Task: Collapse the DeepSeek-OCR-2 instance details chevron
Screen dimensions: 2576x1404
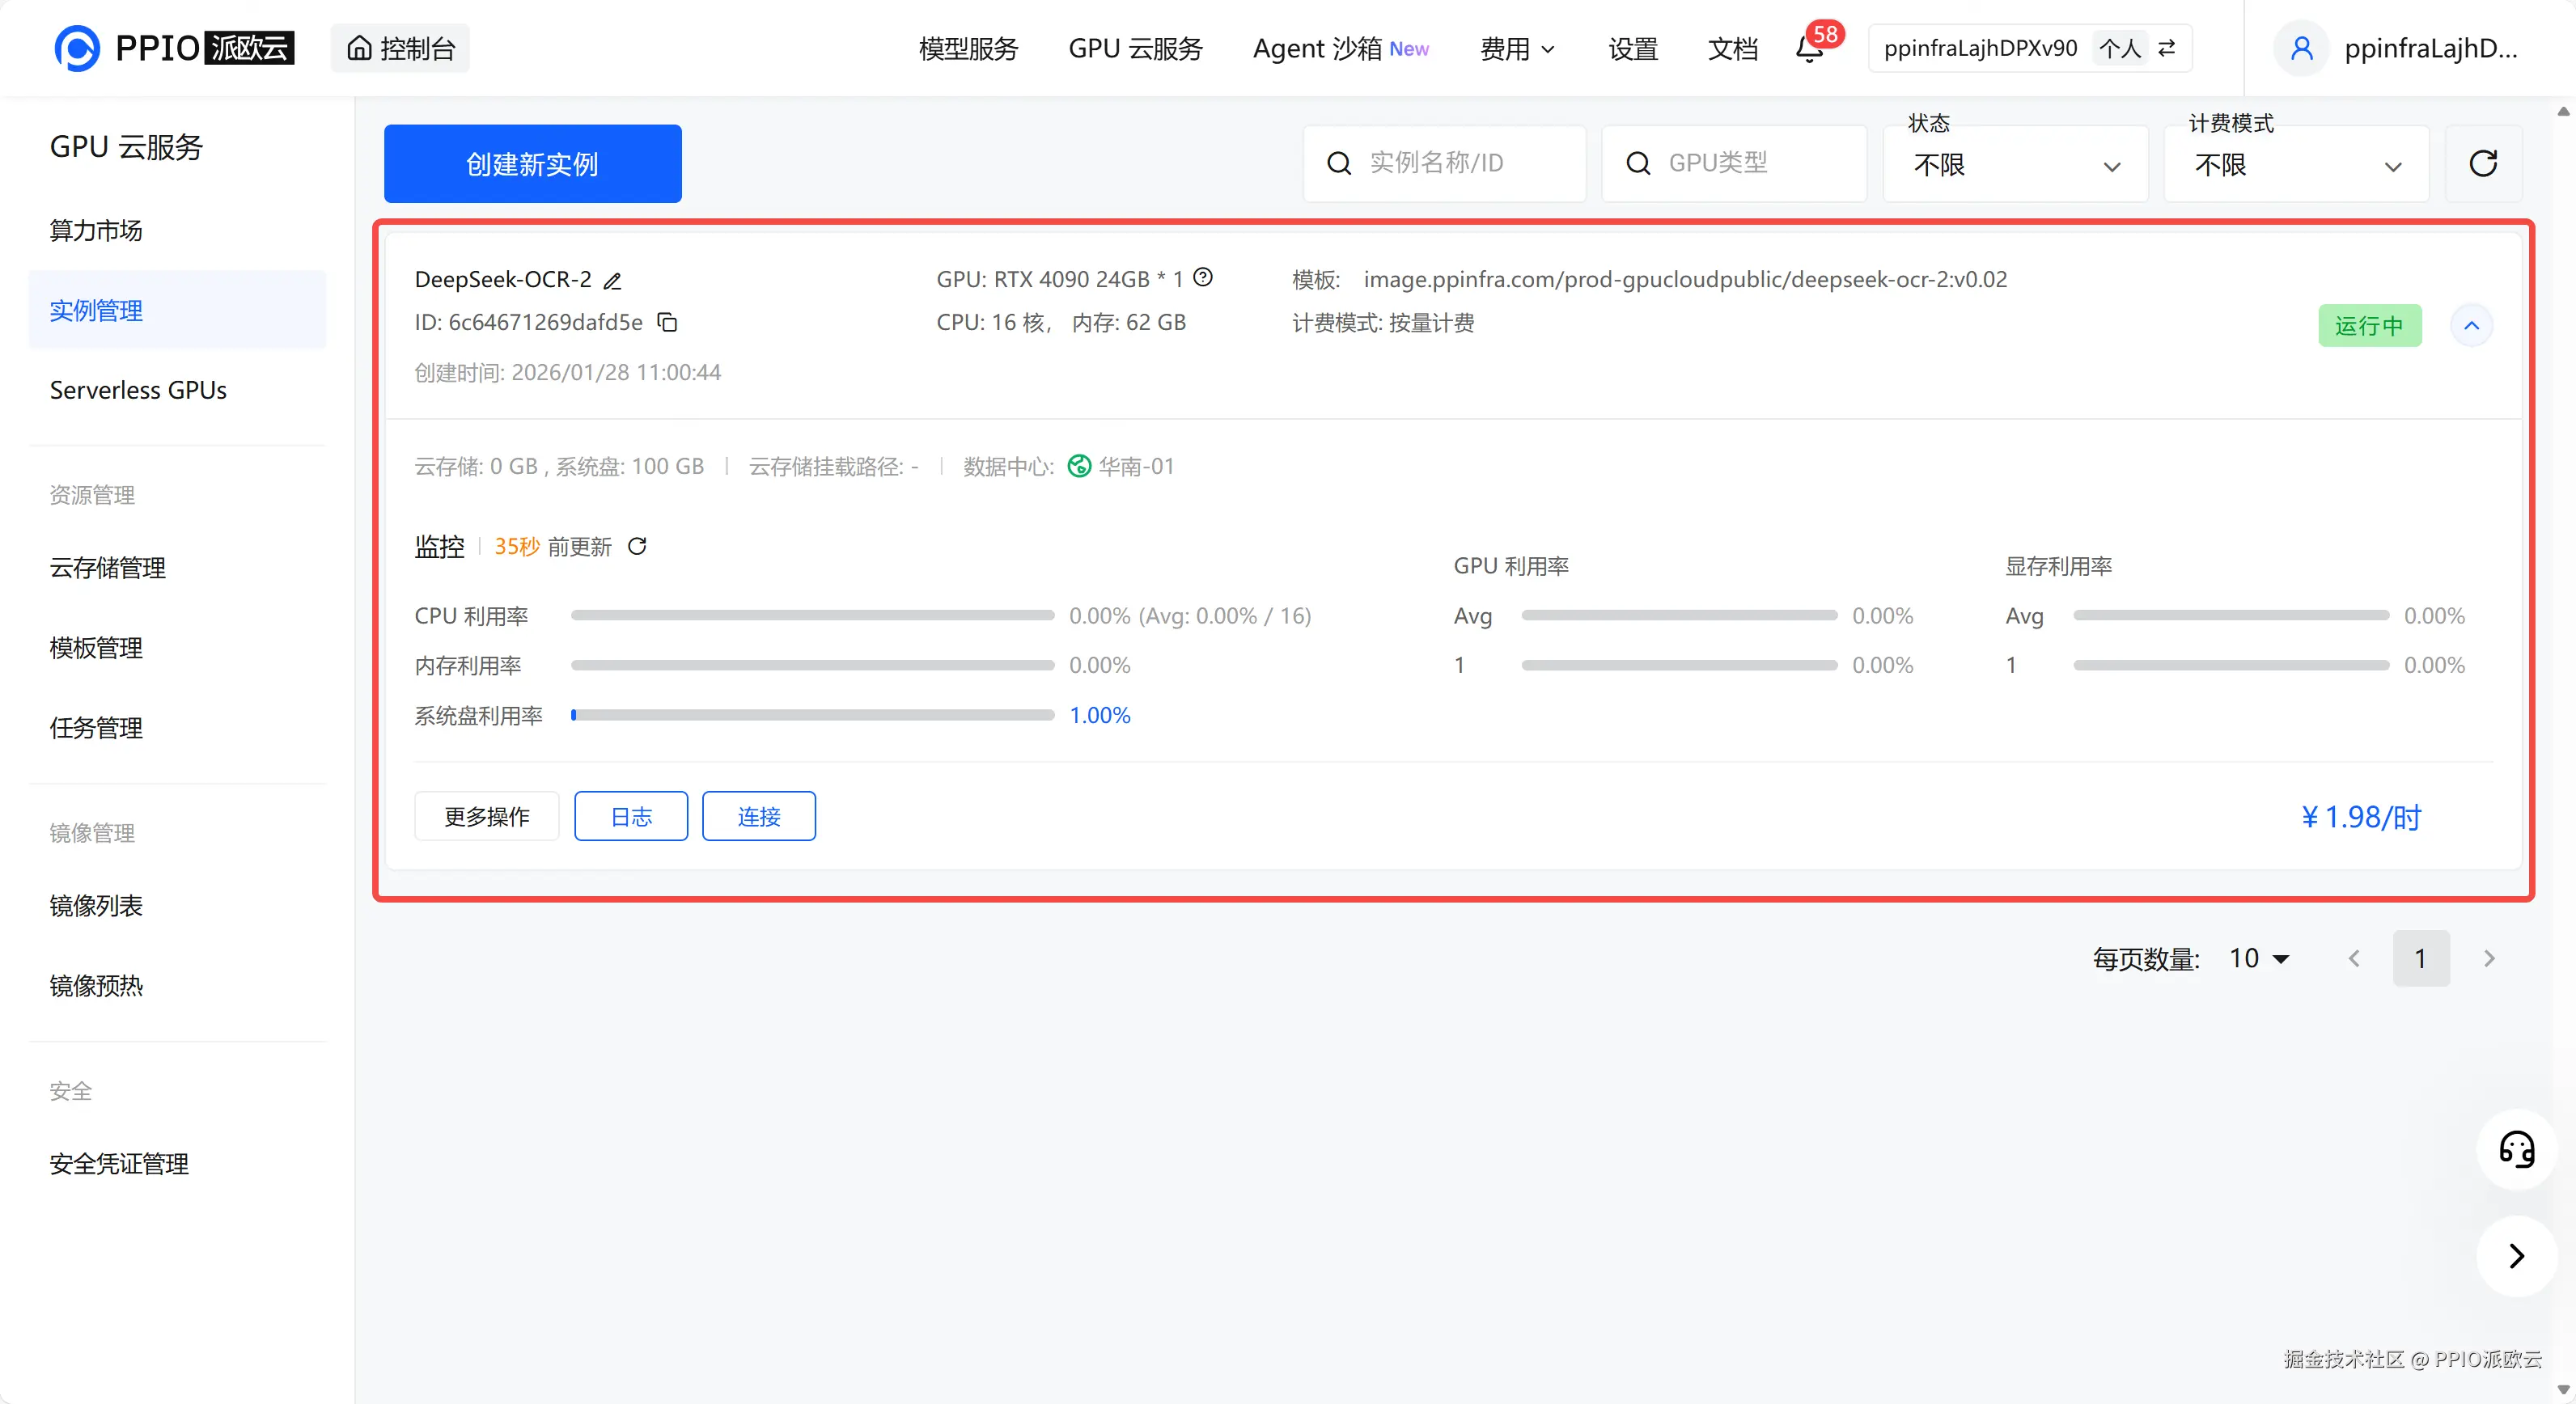Action: (x=2471, y=326)
